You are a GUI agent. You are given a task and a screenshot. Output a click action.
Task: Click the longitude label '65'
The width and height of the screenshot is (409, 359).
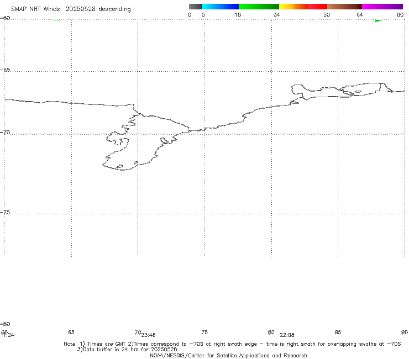pyautogui.click(x=71, y=332)
